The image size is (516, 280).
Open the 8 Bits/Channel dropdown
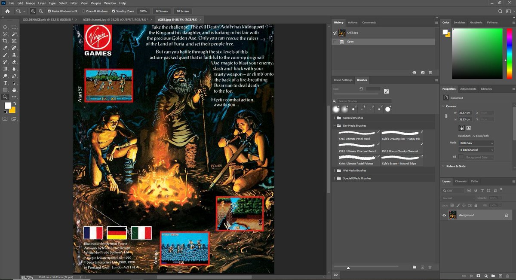pyautogui.click(x=476, y=150)
